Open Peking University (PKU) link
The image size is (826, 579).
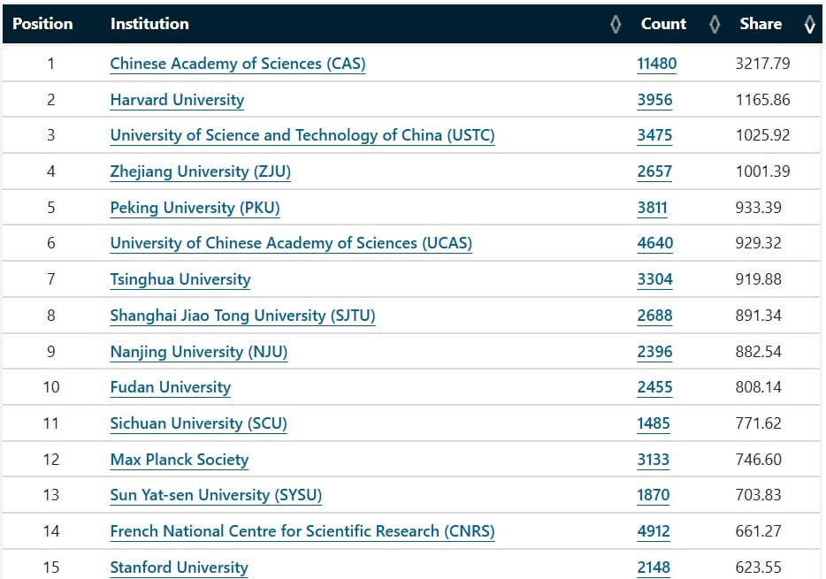pyautogui.click(x=195, y=208)
